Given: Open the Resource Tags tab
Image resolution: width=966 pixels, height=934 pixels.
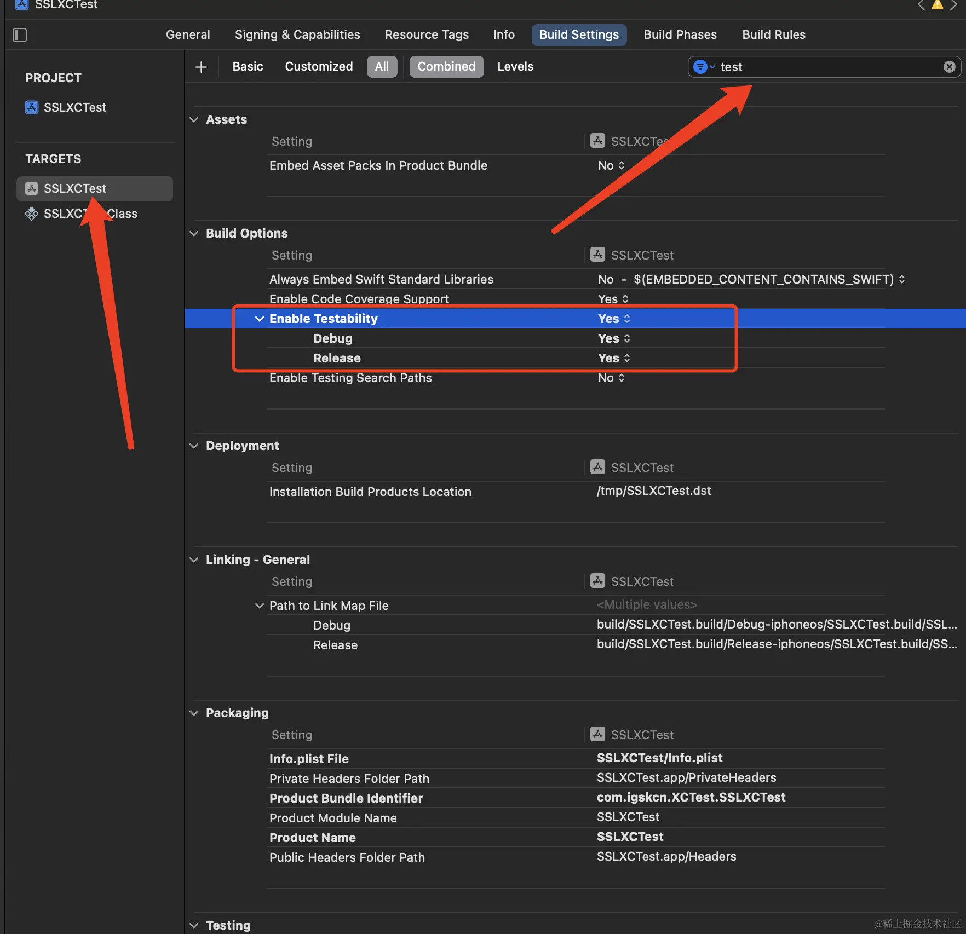Looking at the screenshot, I should (427, 35).
